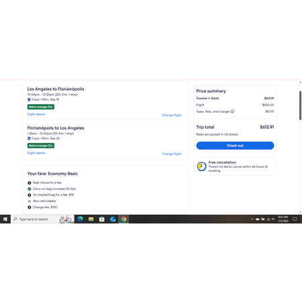Click the scrollbar down arrow
The image size is (302, 302).
pos(300,213)
